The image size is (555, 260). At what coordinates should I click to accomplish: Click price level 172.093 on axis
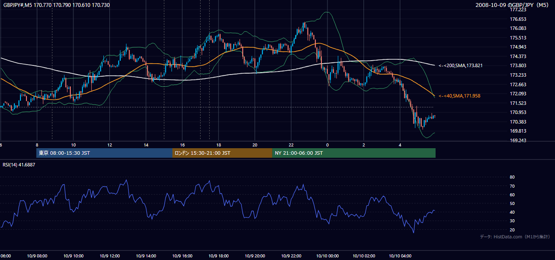[x=519, y=94]
